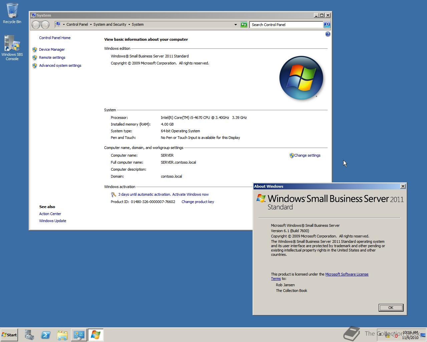427x342 pixels.
Task: Open Server Manager from the taskbar
Action: pos(29,335)
